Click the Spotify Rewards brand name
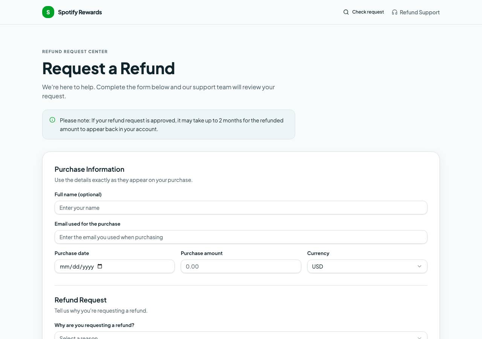 click(x=80, y=12)
